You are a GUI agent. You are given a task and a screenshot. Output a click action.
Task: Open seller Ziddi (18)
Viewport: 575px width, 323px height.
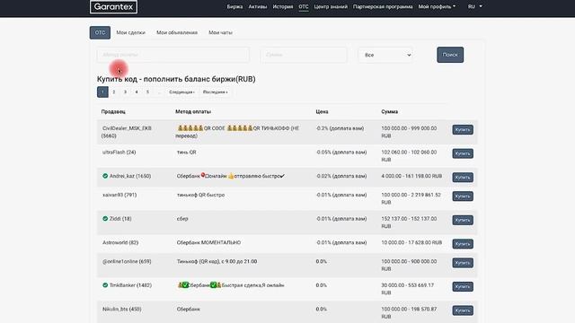pos(120,219)
